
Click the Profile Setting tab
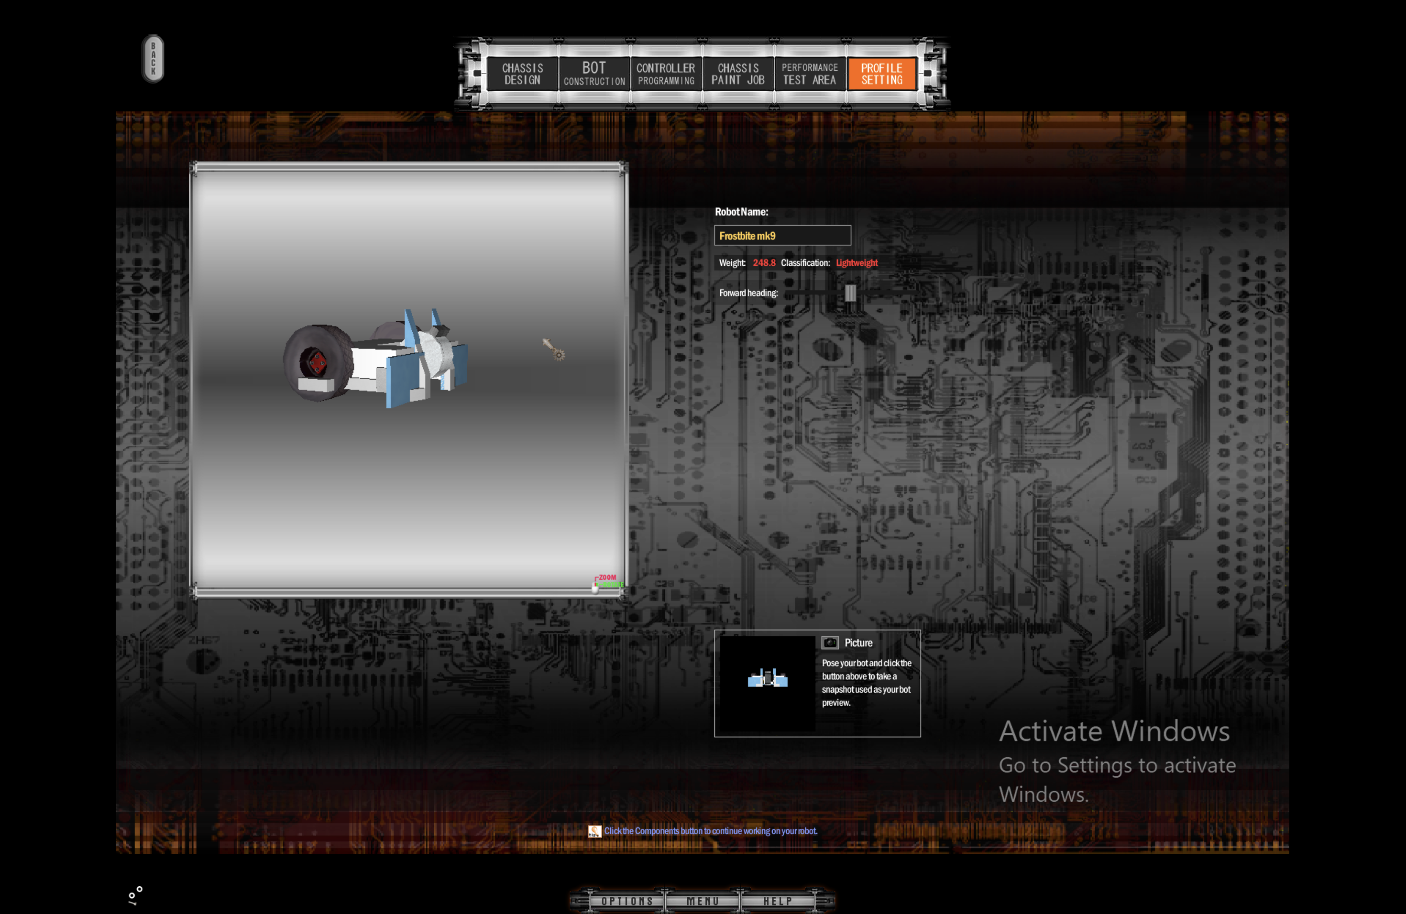tap(879, 73)
